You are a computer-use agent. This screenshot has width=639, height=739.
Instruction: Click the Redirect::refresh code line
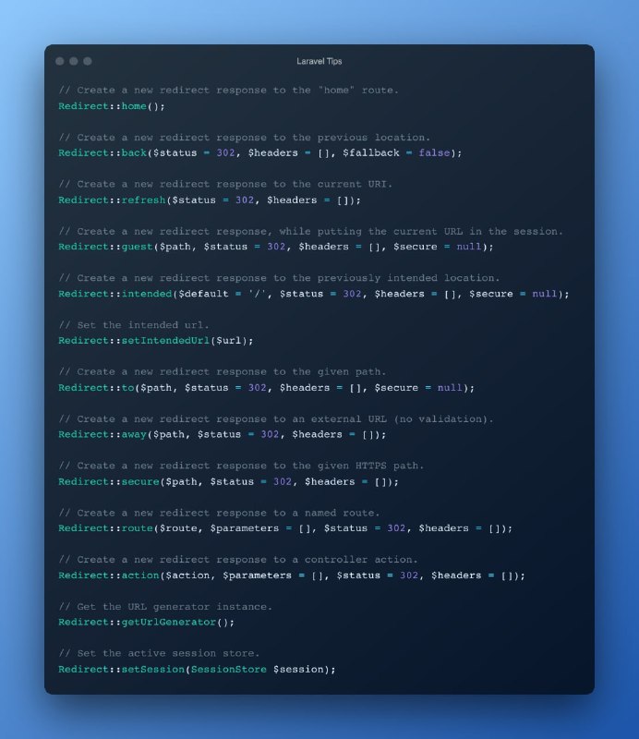point(210,200)
